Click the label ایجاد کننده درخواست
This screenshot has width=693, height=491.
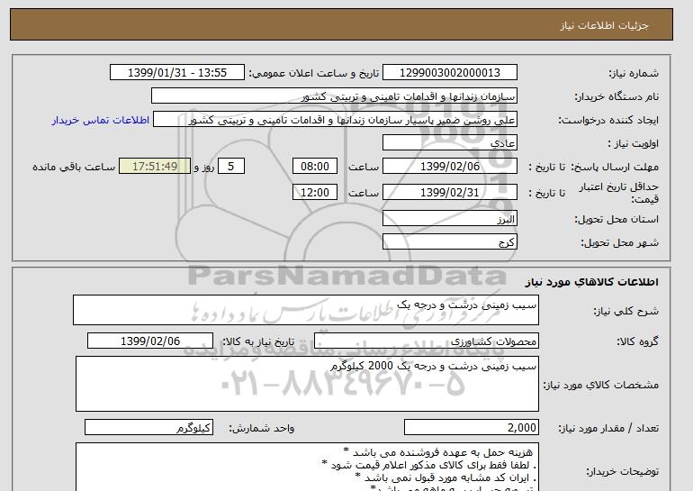click(x=608, y=120)
